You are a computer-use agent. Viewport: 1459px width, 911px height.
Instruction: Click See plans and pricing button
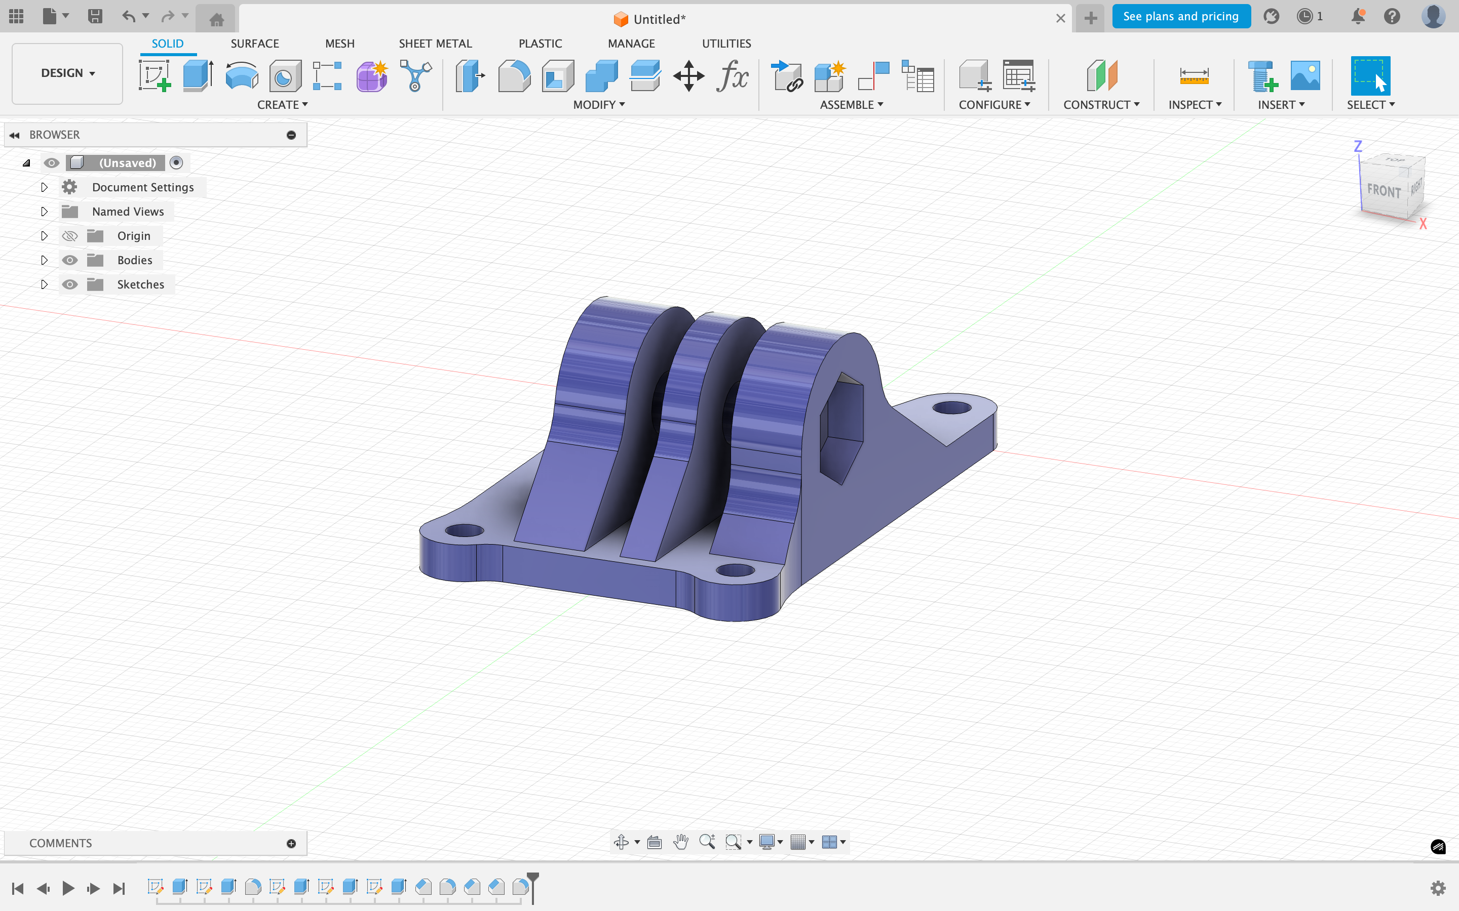[1180, 16]
